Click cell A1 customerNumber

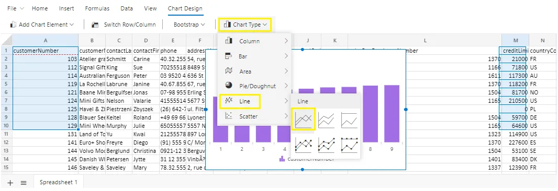(45, 51)
